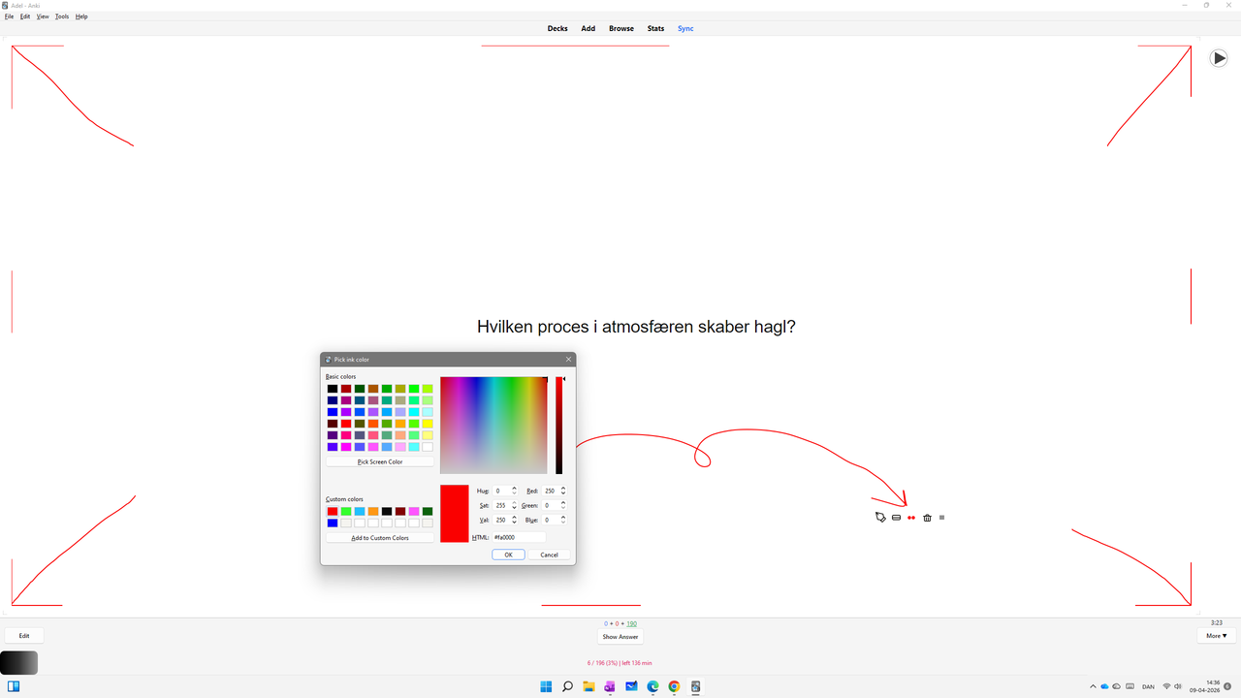Increase the Red spinner value
This screenshot has height=698, width=1241.
point(563,489)
